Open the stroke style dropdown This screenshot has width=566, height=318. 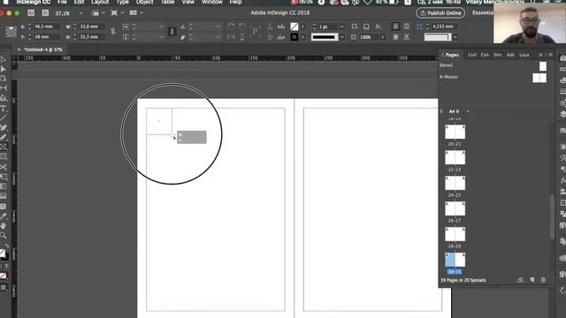pyautogui.click(x=341, y=37)
